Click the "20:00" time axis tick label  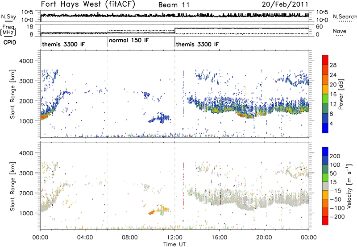tap(264, 238)
